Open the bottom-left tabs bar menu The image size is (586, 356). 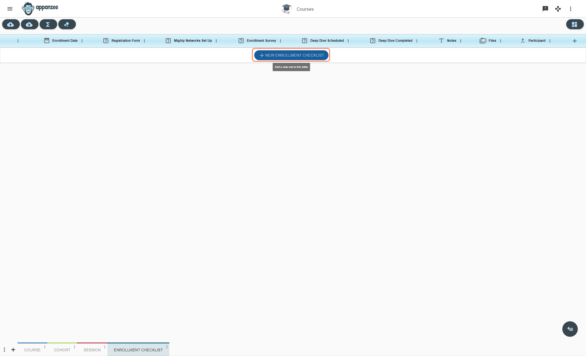point(4,350)
